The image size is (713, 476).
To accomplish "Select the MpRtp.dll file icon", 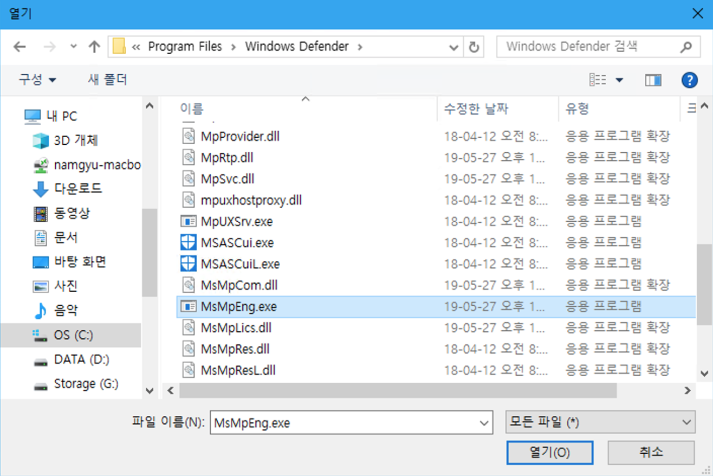I will click(x=188, y=157).
